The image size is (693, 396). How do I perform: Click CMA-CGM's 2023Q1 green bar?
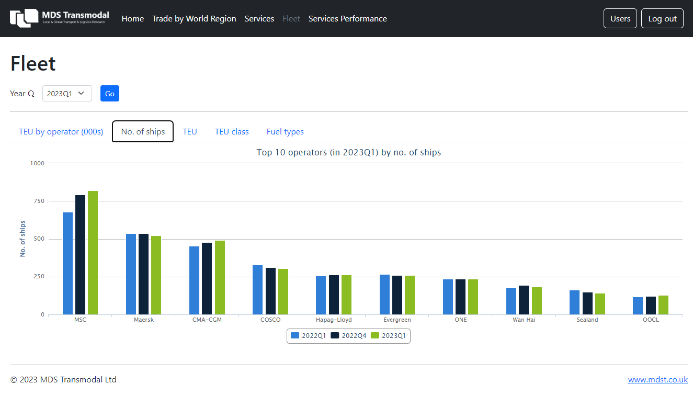point(220,277)
